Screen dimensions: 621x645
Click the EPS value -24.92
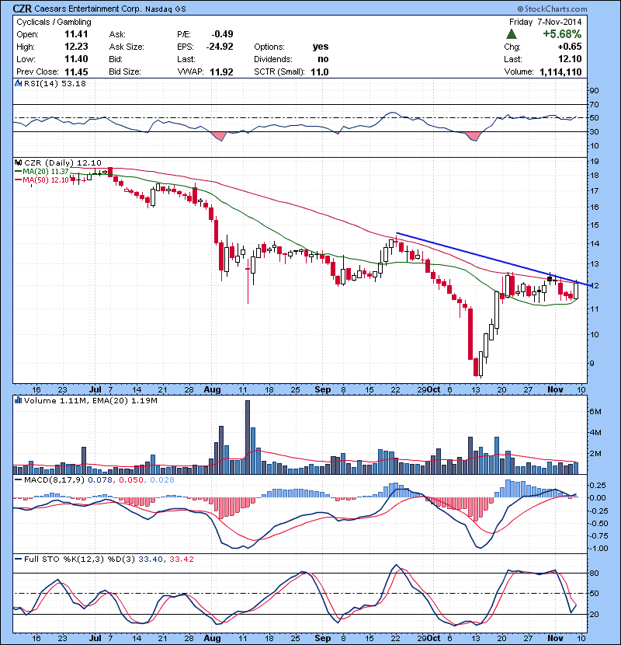220,47
